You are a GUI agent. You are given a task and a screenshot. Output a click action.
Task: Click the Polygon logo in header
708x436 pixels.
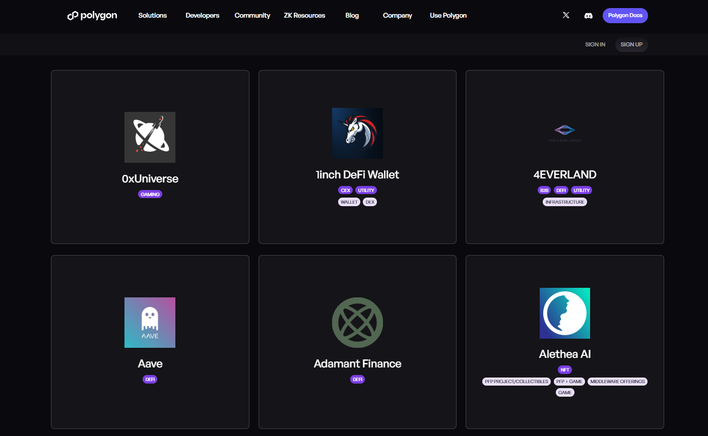pos(92,16)
